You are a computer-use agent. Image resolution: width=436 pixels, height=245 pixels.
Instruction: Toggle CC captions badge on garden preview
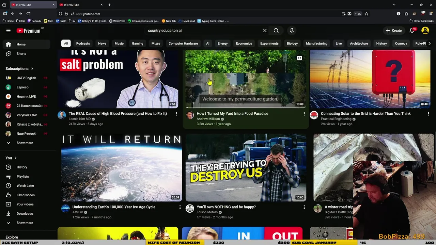pos(299,58)
